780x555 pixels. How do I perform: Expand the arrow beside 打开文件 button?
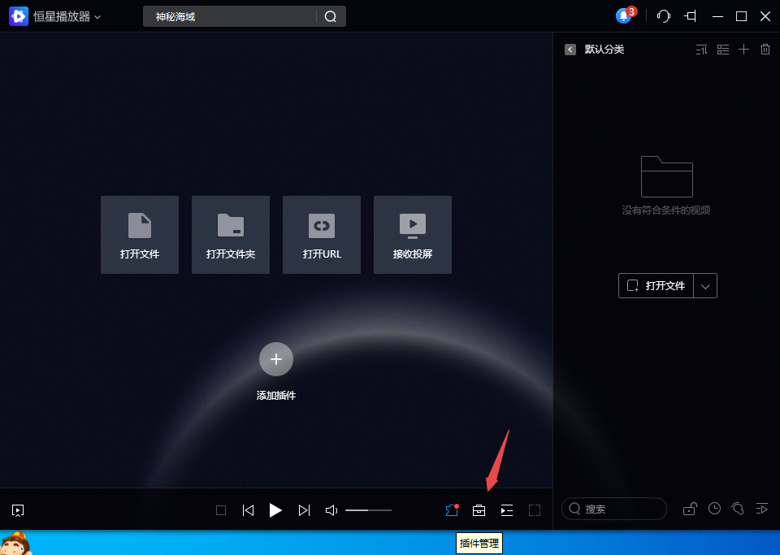tap(705, 286)
